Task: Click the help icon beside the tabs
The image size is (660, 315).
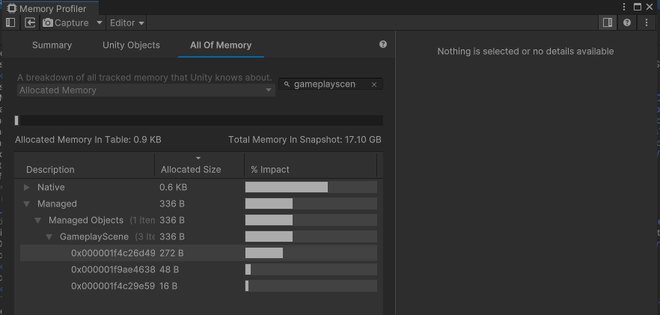Action: point(383,45)
